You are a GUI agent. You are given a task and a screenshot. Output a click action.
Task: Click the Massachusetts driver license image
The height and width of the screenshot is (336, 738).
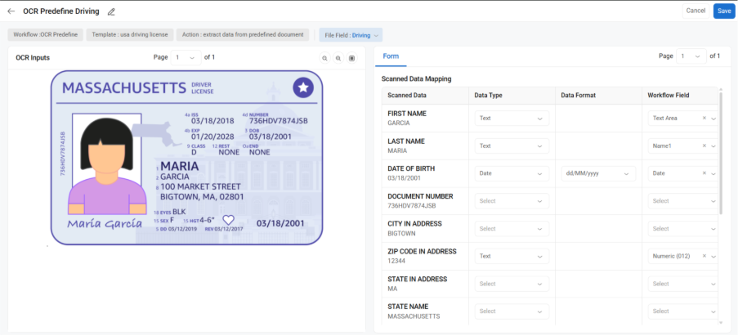(x=186, y=155)
